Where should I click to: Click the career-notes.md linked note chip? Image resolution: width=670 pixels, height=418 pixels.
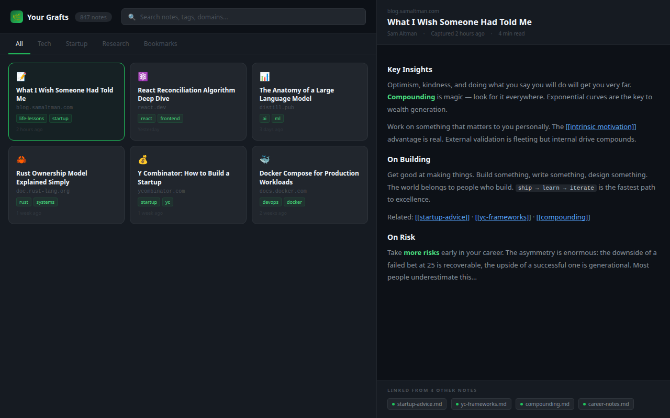606,403
